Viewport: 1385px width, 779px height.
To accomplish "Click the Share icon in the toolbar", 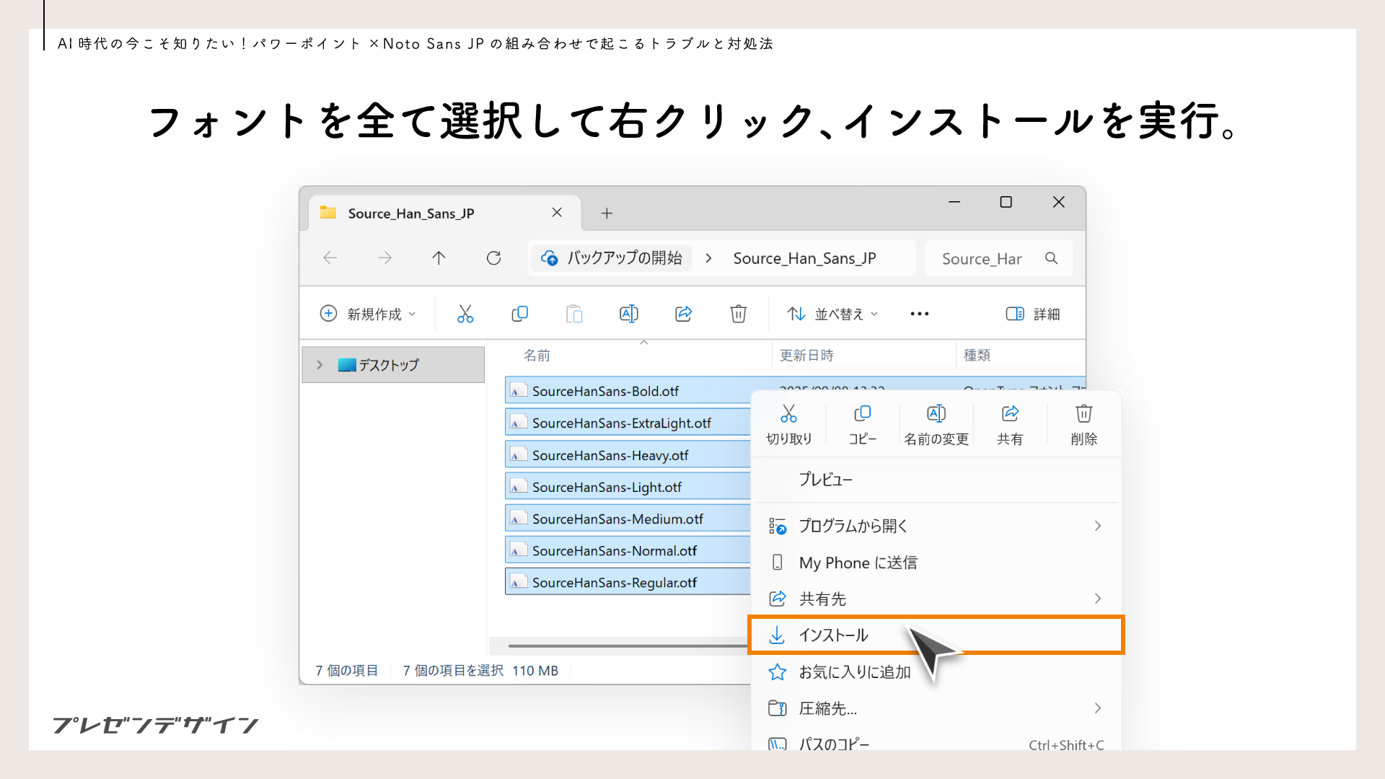I will 683,313.
